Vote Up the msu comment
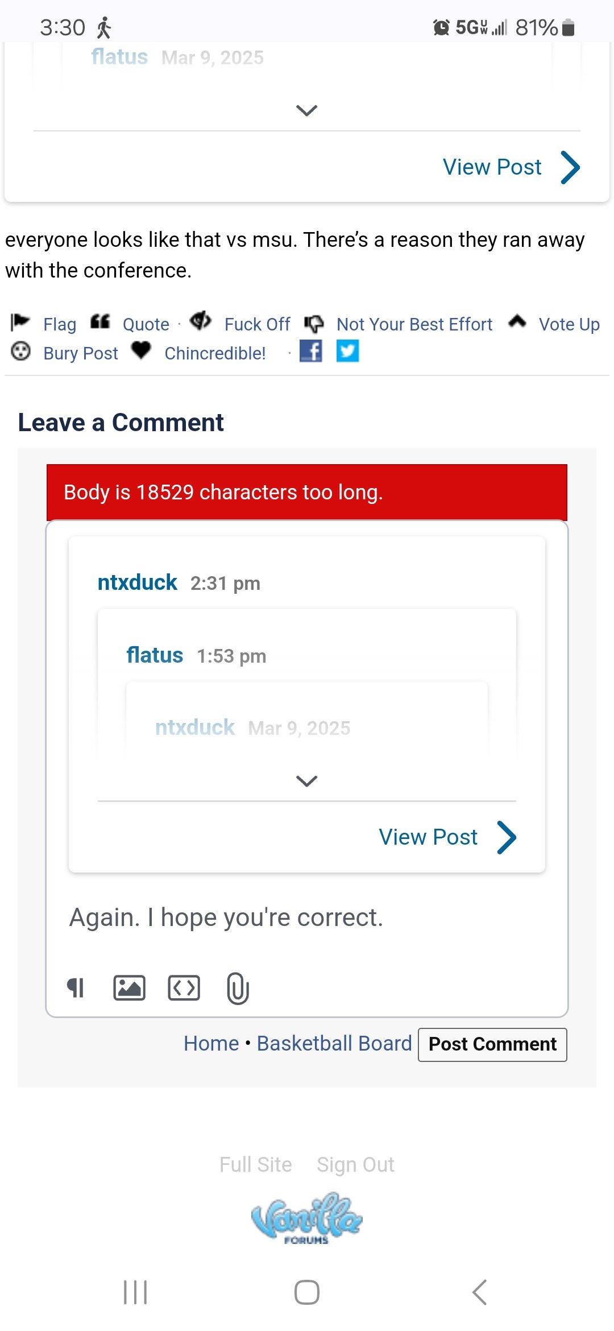This screenshot has width=614, height=1331. tap(569, 324)
